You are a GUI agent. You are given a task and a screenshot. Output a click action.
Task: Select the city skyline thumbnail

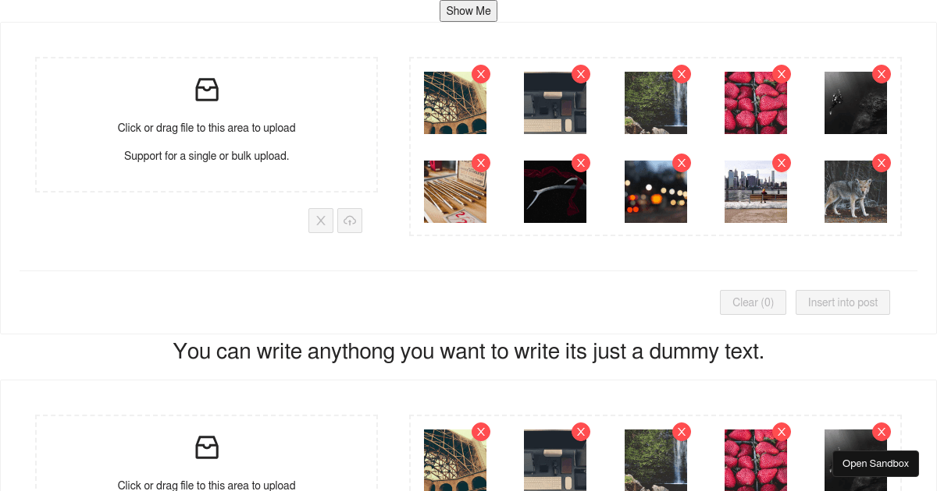click(756, 192)
